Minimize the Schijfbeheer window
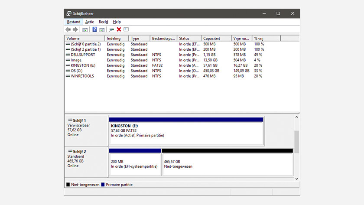Image resolution: width=364 pixels, height=205 pixels. (264, 13)
